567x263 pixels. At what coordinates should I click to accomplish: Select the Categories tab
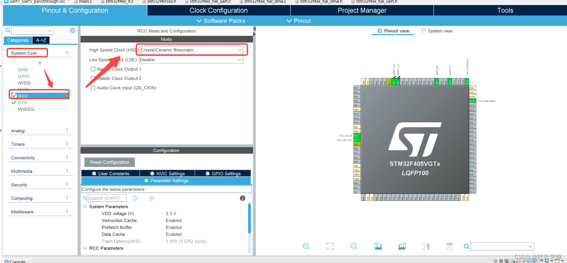click(x=18, y=40)
